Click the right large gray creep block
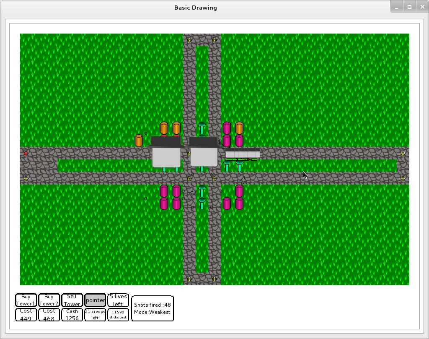Viewport: 429px width, 339px height. point(204,151)
